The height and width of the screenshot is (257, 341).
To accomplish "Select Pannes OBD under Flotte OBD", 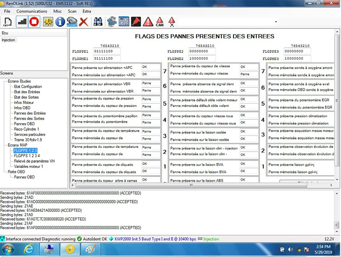I will point(24,177).
